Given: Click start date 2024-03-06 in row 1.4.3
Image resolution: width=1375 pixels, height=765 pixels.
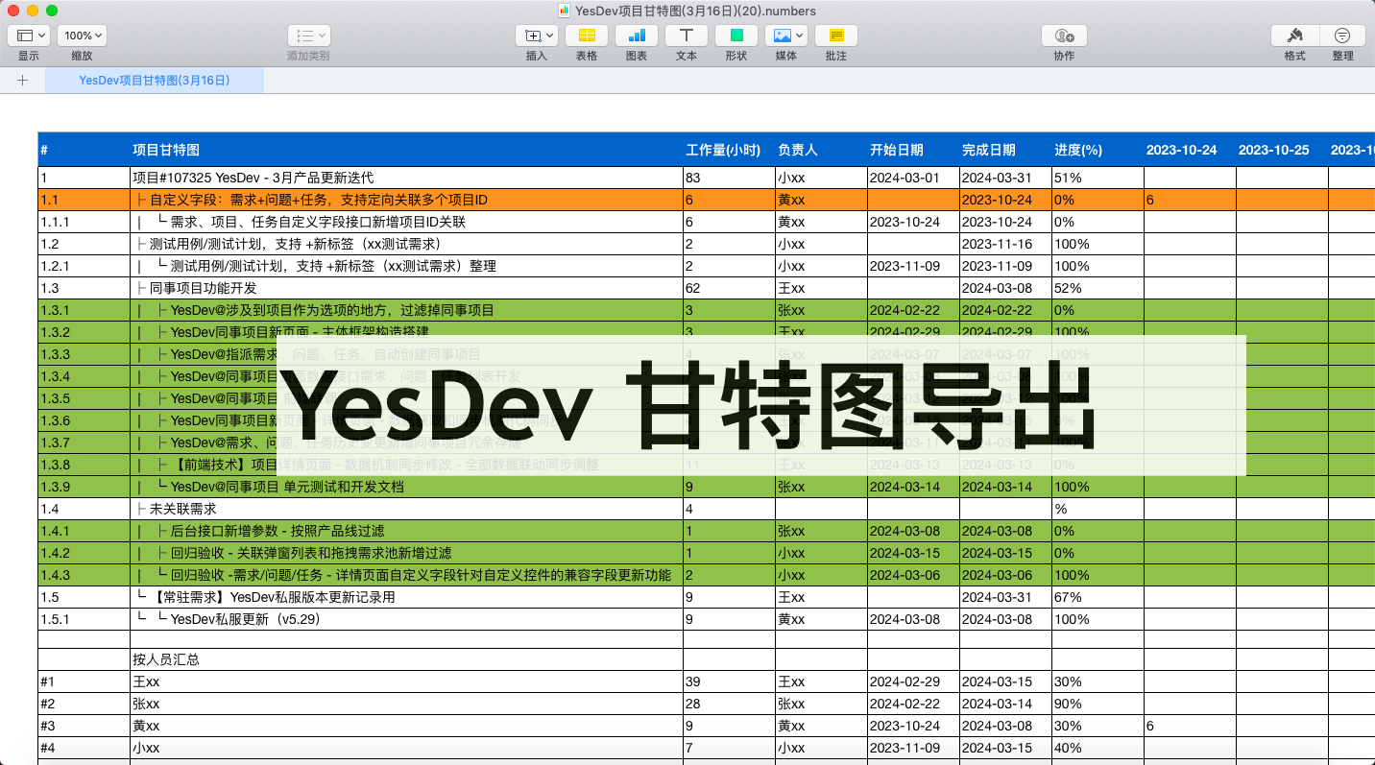Looking at the screenshot, I should [x=913, y=575].
